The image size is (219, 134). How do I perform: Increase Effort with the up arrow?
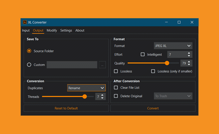coord(189,53)
